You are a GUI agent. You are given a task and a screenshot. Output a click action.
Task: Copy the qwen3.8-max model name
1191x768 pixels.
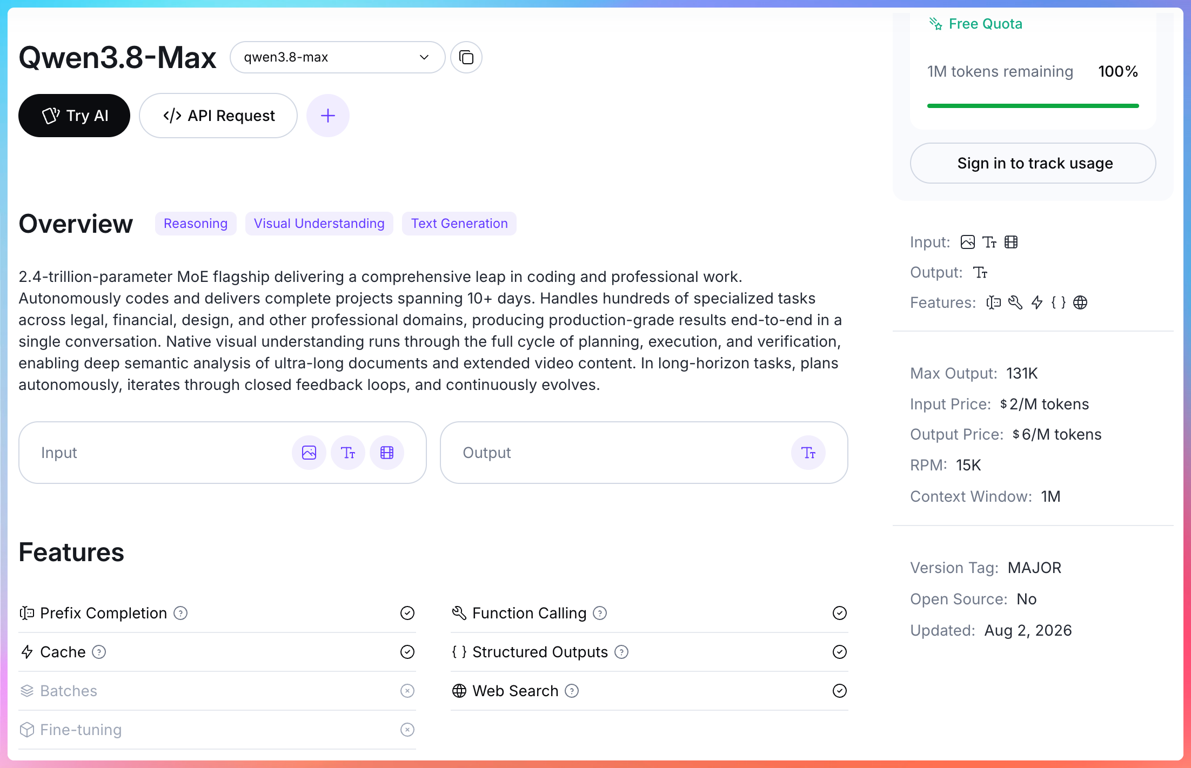click(466, 57)
